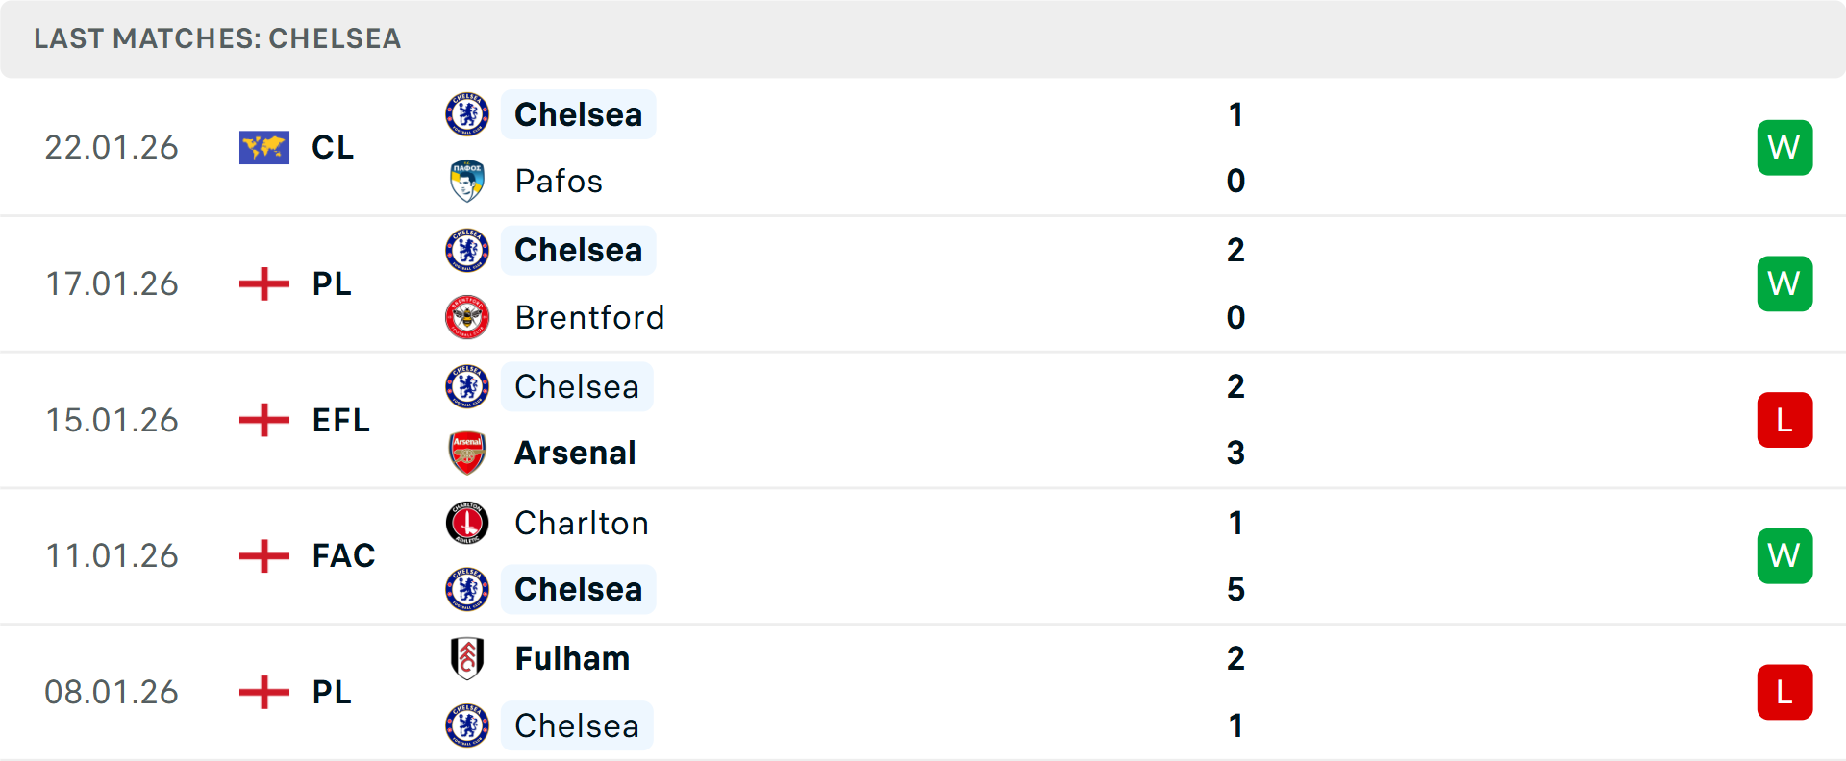Open the Brentford team link
The height and width of the screenshot is (761, 1846).
click(589, 317)
